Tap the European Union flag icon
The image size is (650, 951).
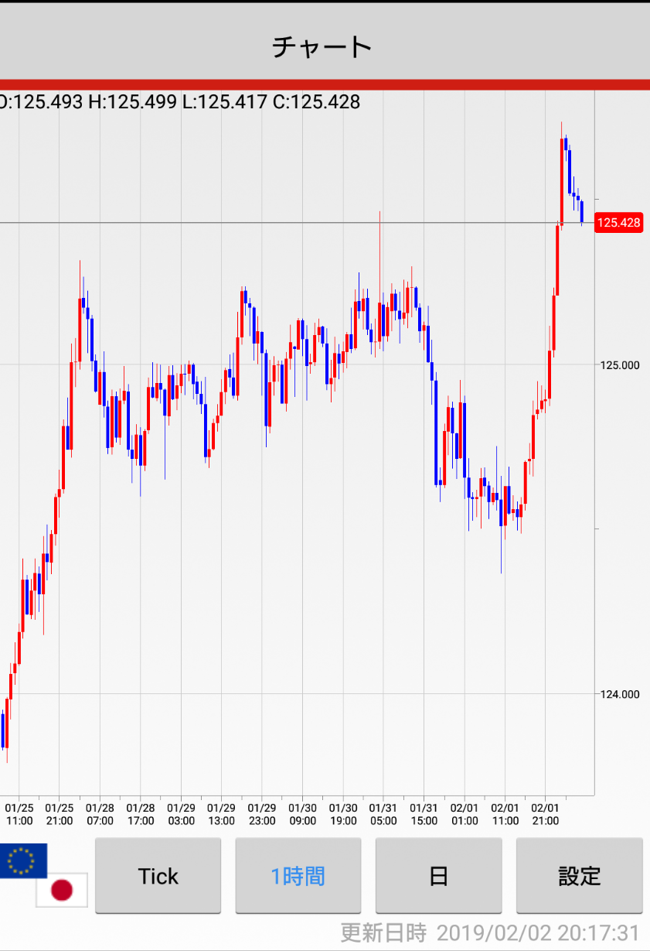[22, 860]
